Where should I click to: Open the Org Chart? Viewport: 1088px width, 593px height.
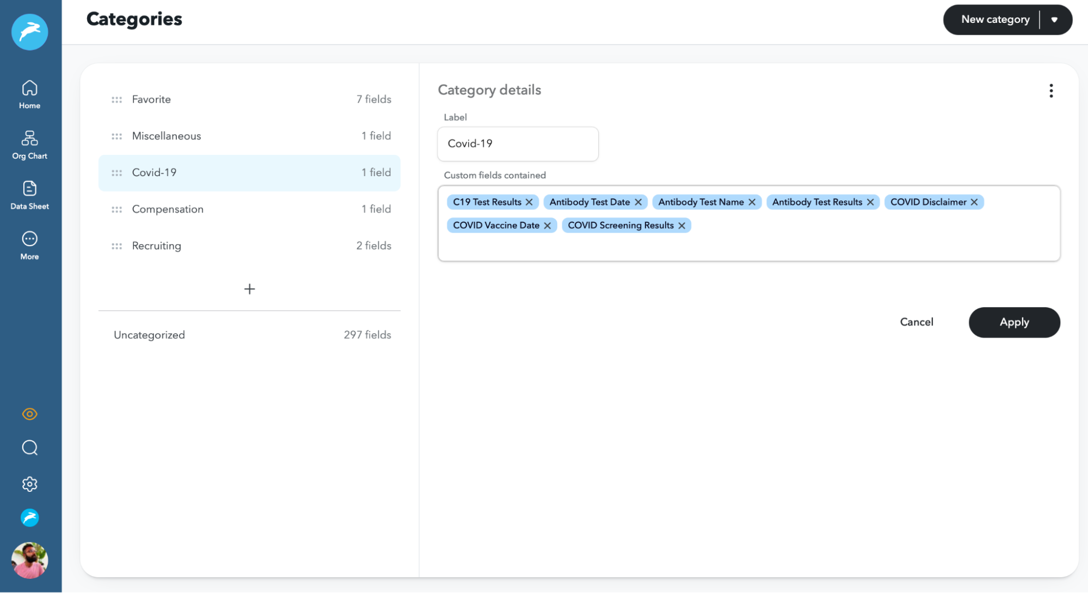tap(29, 143)
